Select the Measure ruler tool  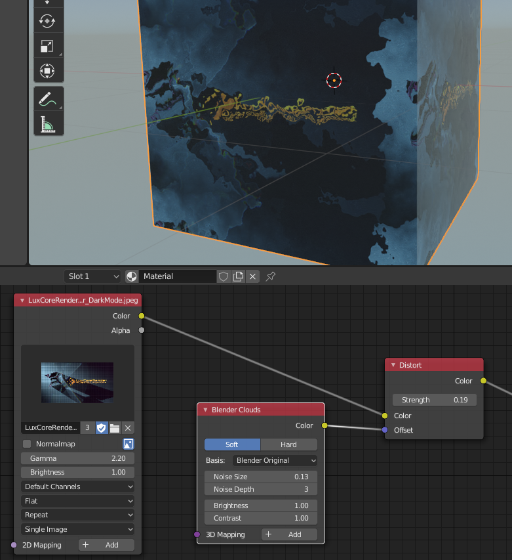point(47,124)
